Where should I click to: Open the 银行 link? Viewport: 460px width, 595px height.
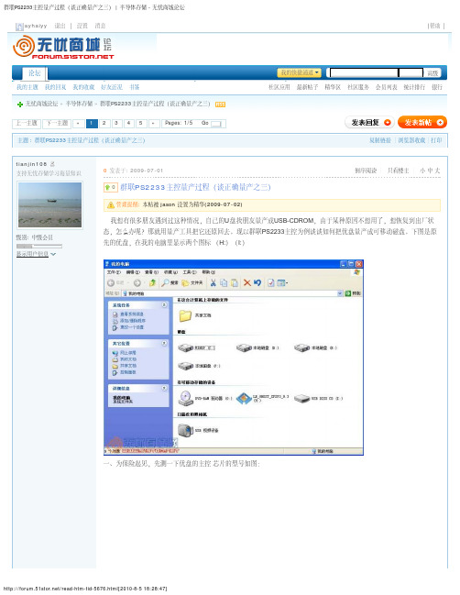pos(437,87)
